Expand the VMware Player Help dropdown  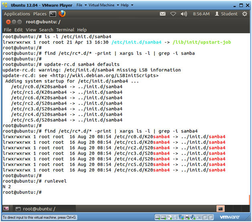[127, 5]
